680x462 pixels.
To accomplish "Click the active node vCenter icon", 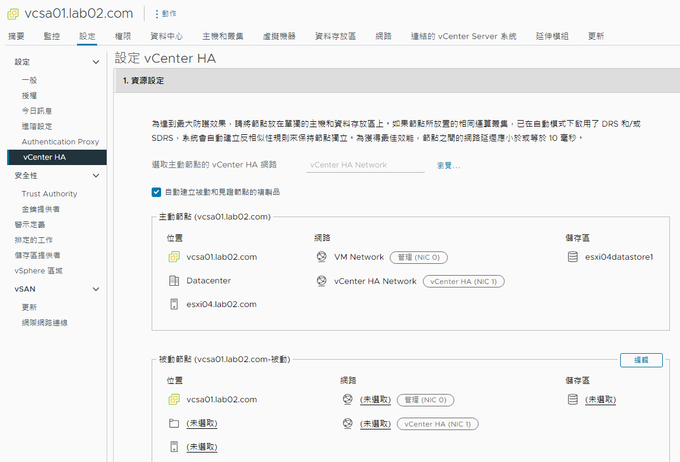I will [174, 257].
